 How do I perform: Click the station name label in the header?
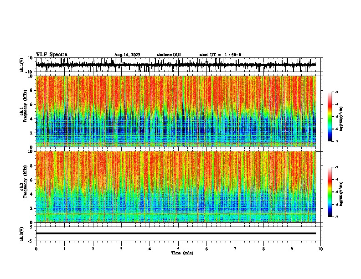click(x=169, y=55)
